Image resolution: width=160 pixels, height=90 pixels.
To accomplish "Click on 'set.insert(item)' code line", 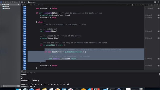I will click(x=49, y=31).
